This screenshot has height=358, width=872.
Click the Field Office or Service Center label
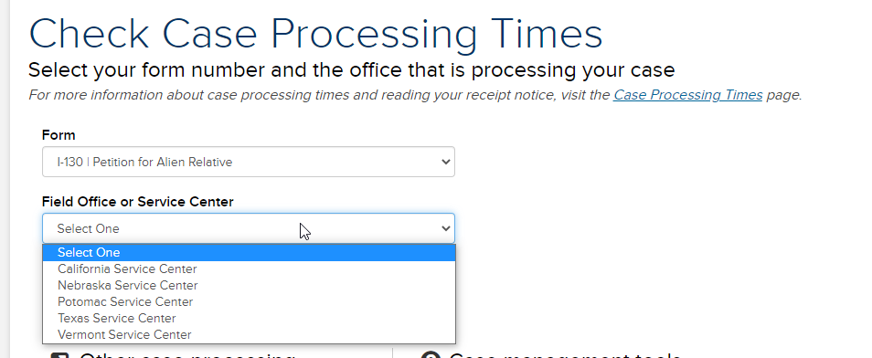(x=138, y=202)
